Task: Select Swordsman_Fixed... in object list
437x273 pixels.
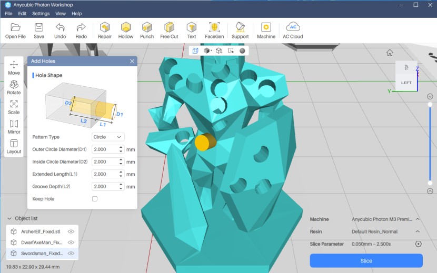Action: click(x=42, y=254)
